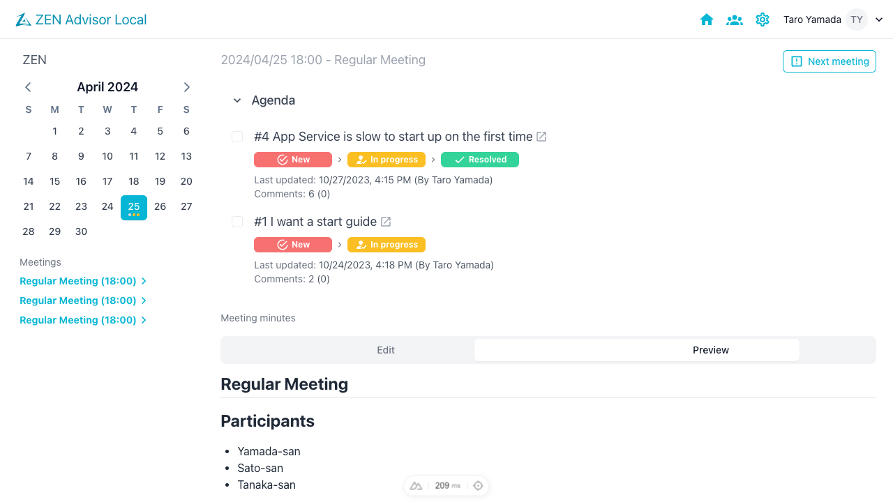893x502 pixels.
Task: Check the checkbox for agenda item #1
Action: [237, 222]
